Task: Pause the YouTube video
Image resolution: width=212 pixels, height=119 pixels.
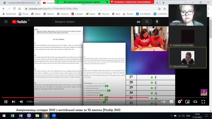Action: pos(6,101)
